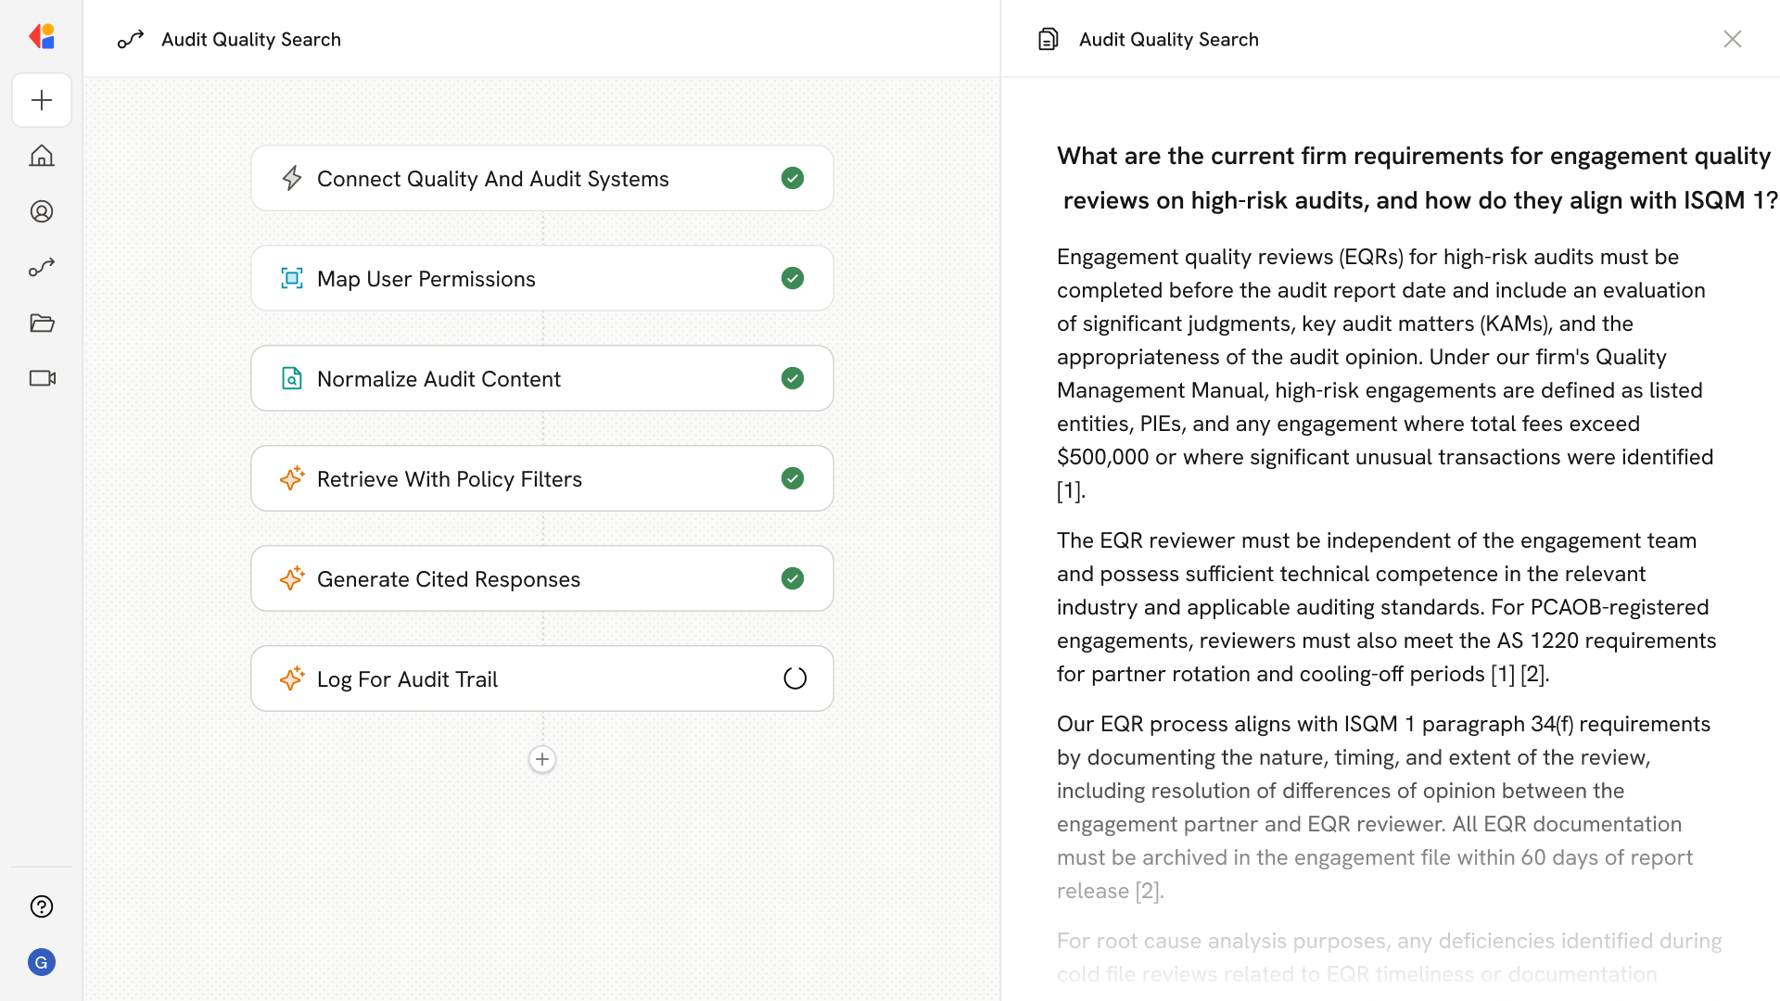This screenshot has height=1001, width=1780.
Task: Click the lightning bolt icon on the Connect step
Action: point(292,178)
